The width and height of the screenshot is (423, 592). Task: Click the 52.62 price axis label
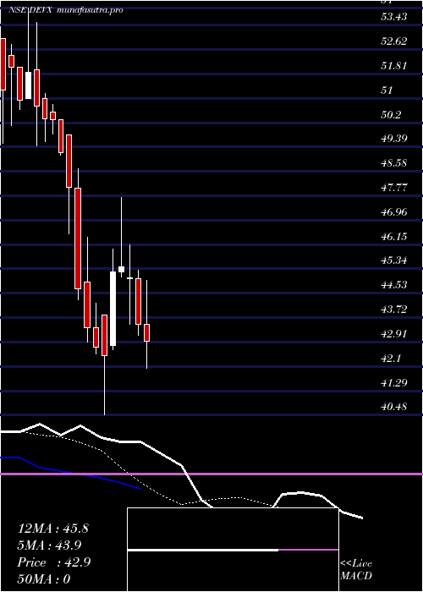(394, 41)
